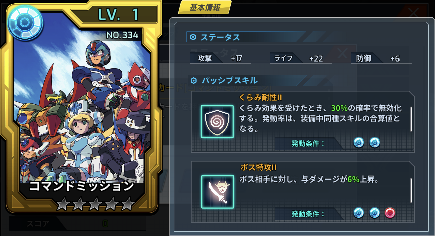Screen dimensions: 435x236
Task: Click the LV. 1 level banner
Action: [114, 15]
